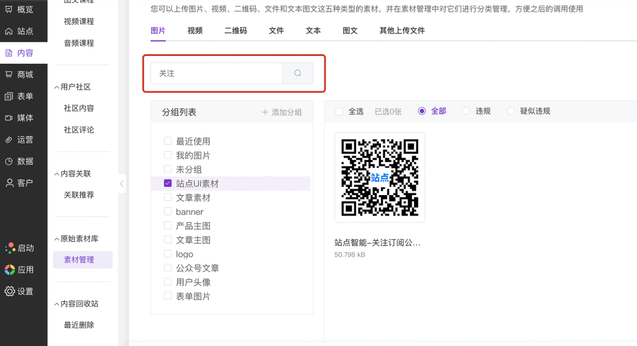Switch to the 二维码 tab
The height and width of the screenshot is (346, 637).
(235, 31)
